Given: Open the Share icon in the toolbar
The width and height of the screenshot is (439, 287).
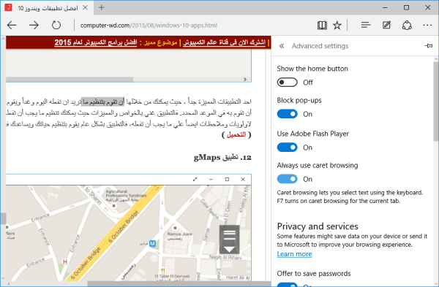Looking at the screenshot, I should (407, 26).
